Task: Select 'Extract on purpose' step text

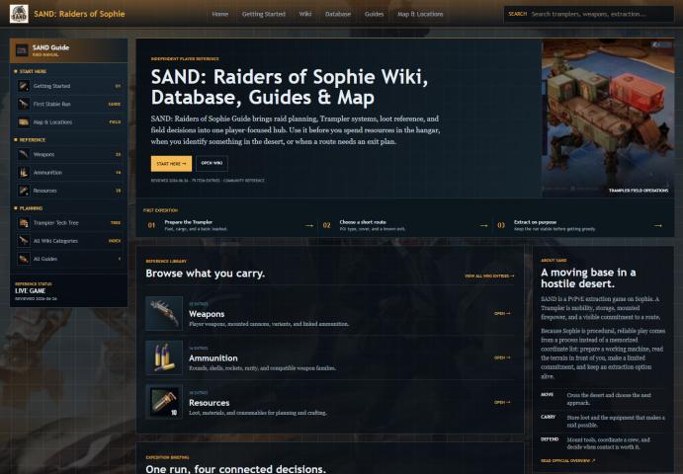Action: (x=535, y=222)
